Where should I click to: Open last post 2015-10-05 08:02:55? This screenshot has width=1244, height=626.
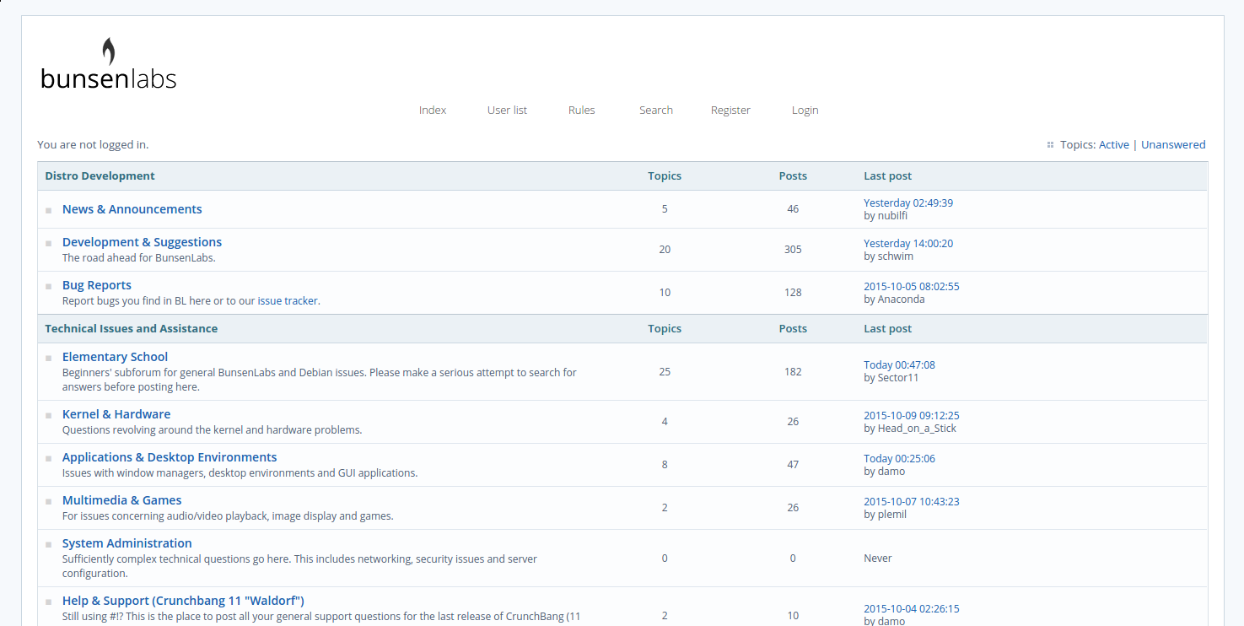point(912,286)
